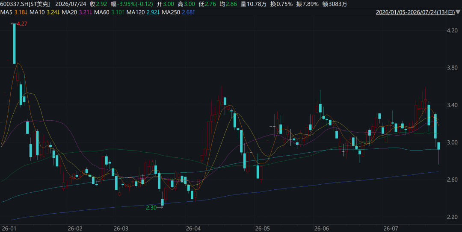
Task: Select the MA60 3.10 indicator label
Action: pyautogui.click(x=110, y=12)
